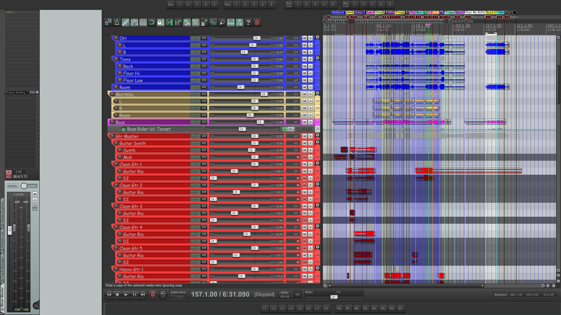The image size is (561, 315).
Task: Click the film reel play icon
Action: [204, 22]
